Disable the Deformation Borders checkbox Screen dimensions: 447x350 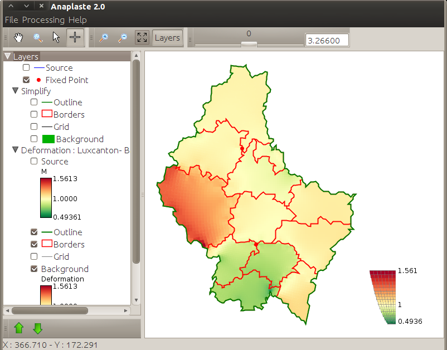click(34, 244)
